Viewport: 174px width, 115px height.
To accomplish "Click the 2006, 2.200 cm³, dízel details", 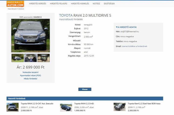I will pyautogui.click(x=84, y=107).
